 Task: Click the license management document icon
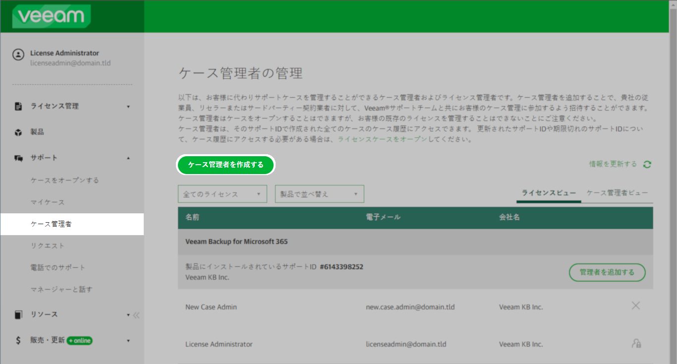point(18,106)
